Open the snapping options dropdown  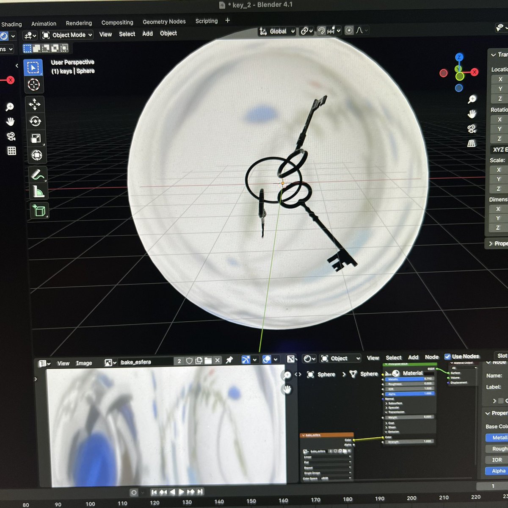[x=334, y=30]
